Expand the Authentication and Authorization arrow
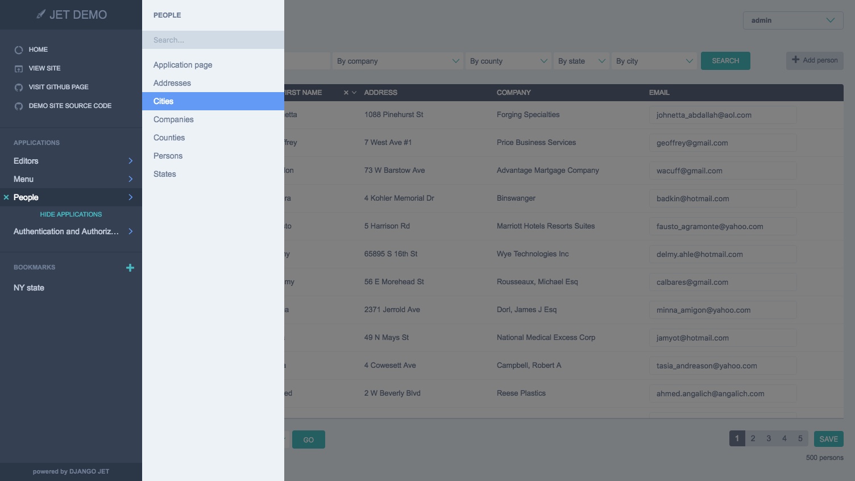Image resolution: width=855 pixels, height=481 pixels. pos(130,231)
